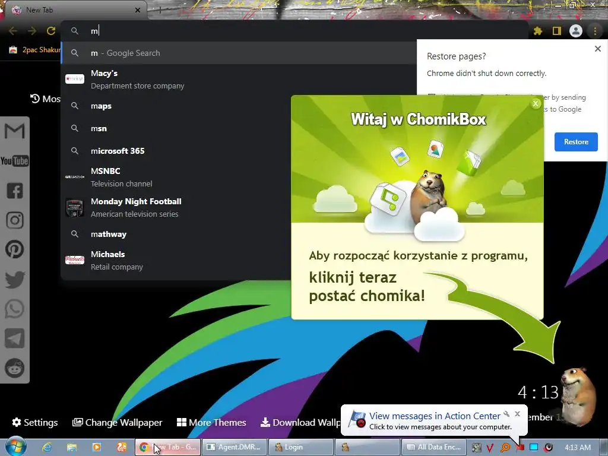Launch UC Browser from taskbar
This screenshot has height=456, width=608.
click(121, 447)
